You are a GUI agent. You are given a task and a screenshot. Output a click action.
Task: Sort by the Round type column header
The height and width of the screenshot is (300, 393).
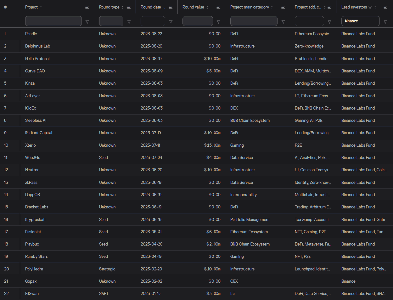tap(109, 7)
